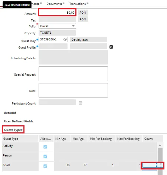Click the Participant Count detail icon
Screen dimensions: 167x175
[80, 103]
